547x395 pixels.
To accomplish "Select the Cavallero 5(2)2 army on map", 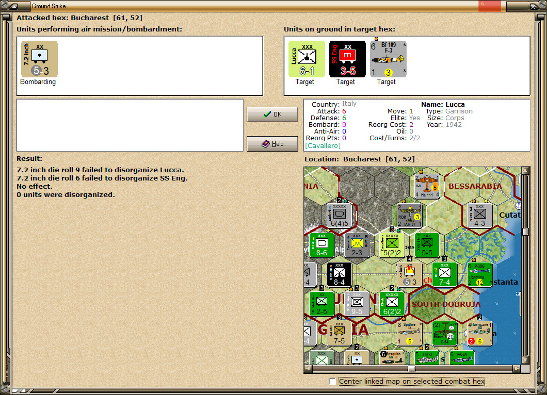I will coord(392,245).
